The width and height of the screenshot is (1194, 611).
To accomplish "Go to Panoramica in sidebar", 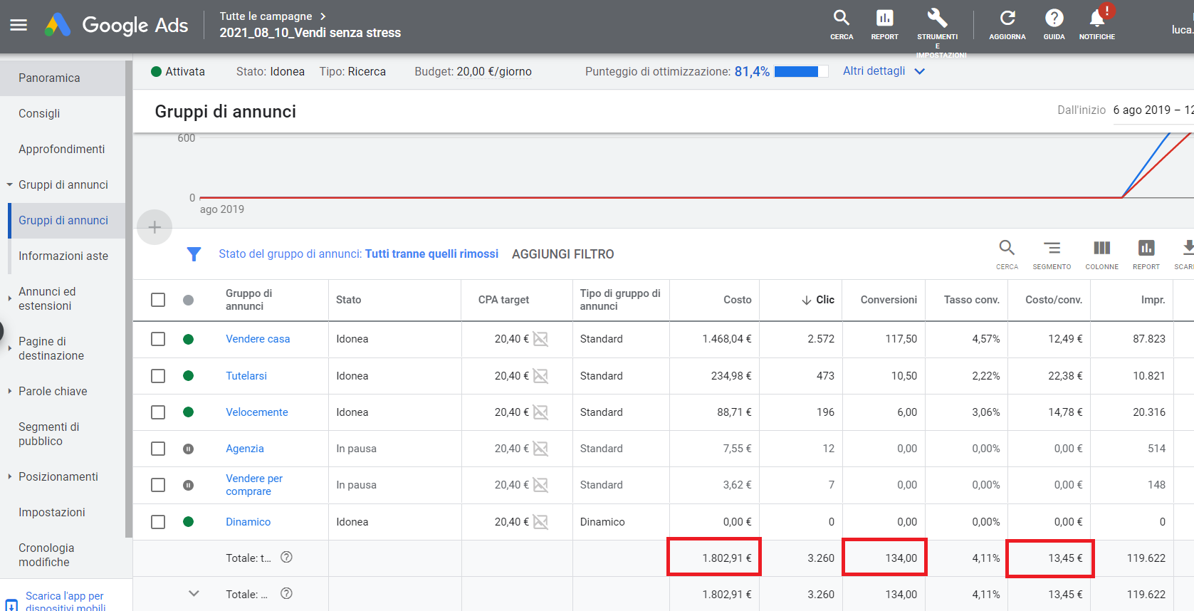I will point(49,78).
